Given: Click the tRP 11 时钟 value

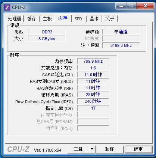Looking at the screenshot, I should click(x=93, y=88).
